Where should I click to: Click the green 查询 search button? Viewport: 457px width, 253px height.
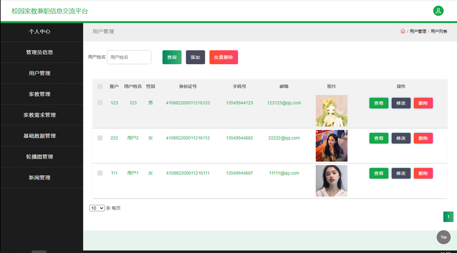coord(172,57)
